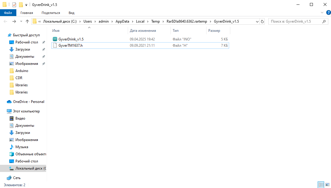The width and height of the screenshot is (331, 188).
Task: Expand the ribbon with the chevron
Action: (322, 13)
